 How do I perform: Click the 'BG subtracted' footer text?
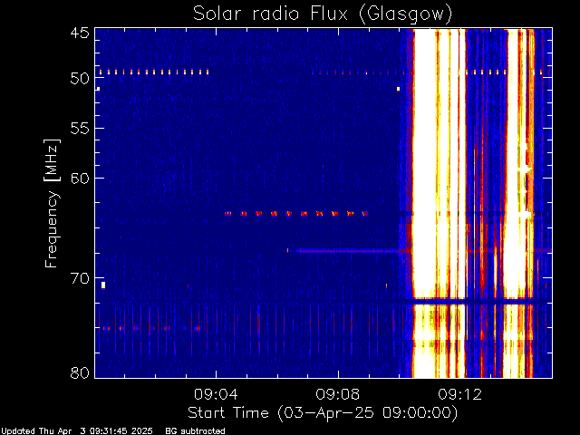coord(196,431)
